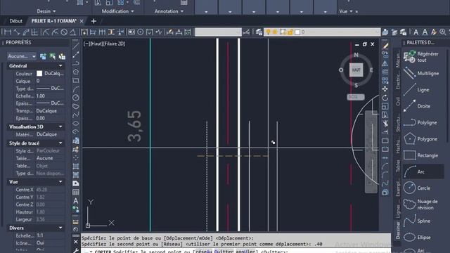Collapse the Divers section
450x253 pixels.
[60, 228]
